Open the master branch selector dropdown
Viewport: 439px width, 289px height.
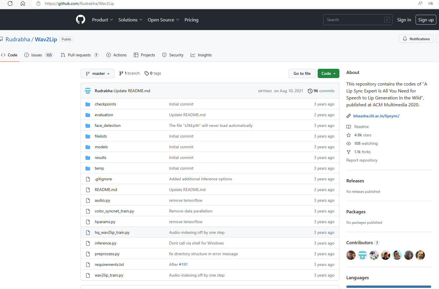coord(98,73)
